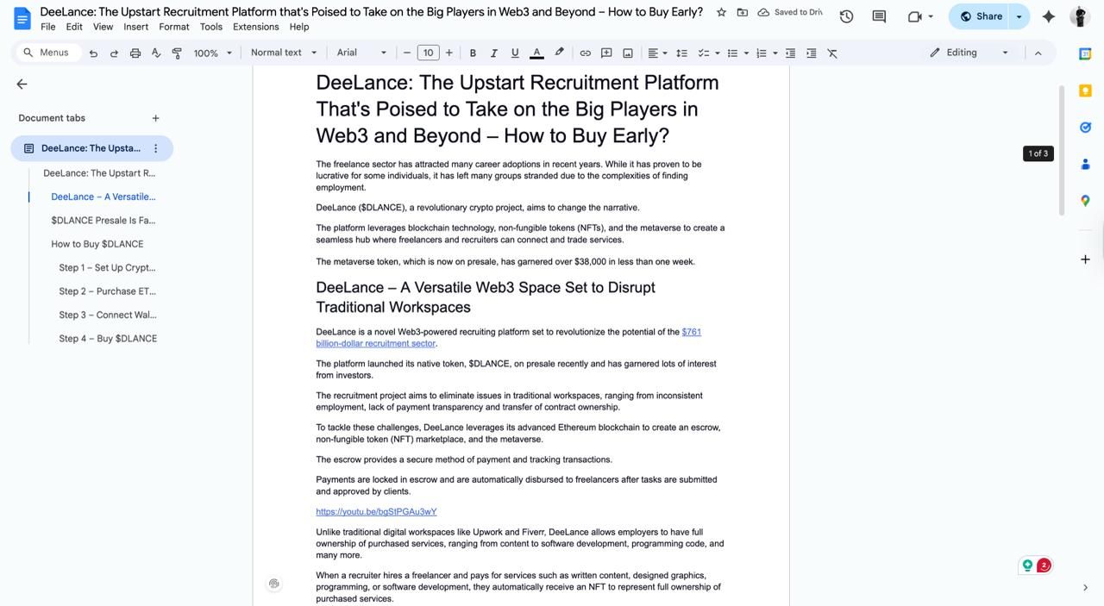Star this document

click(721, 12)
